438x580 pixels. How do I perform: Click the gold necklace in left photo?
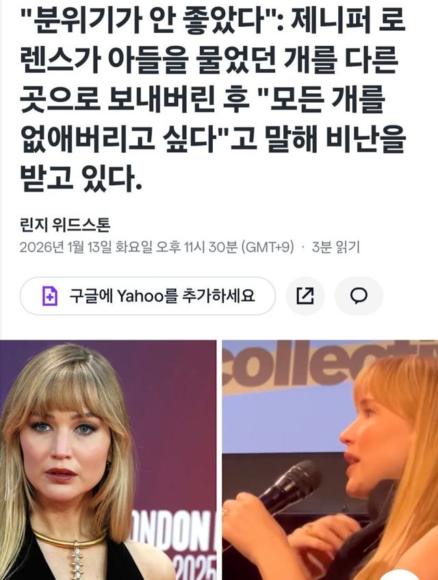click(73, 543)
